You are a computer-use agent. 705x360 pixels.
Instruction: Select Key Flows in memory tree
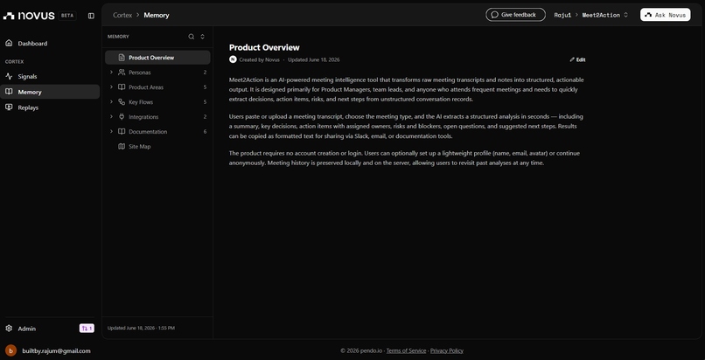(141, 102)
